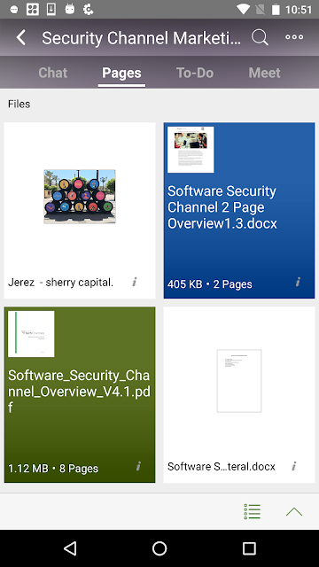This screenshot has height=567, width=319.
Task: Switch to list view with list icon
Action: tap(252, 511)
